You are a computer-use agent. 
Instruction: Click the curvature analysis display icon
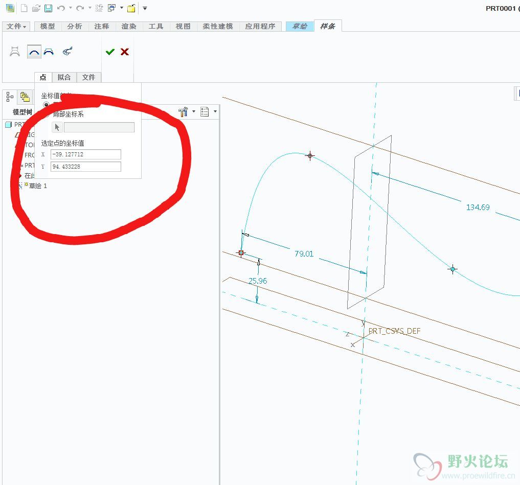tap(67, 52)
